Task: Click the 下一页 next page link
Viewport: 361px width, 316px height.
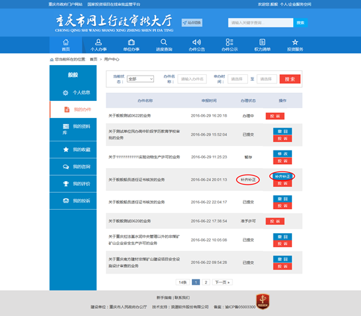Action: click(222, 282)
